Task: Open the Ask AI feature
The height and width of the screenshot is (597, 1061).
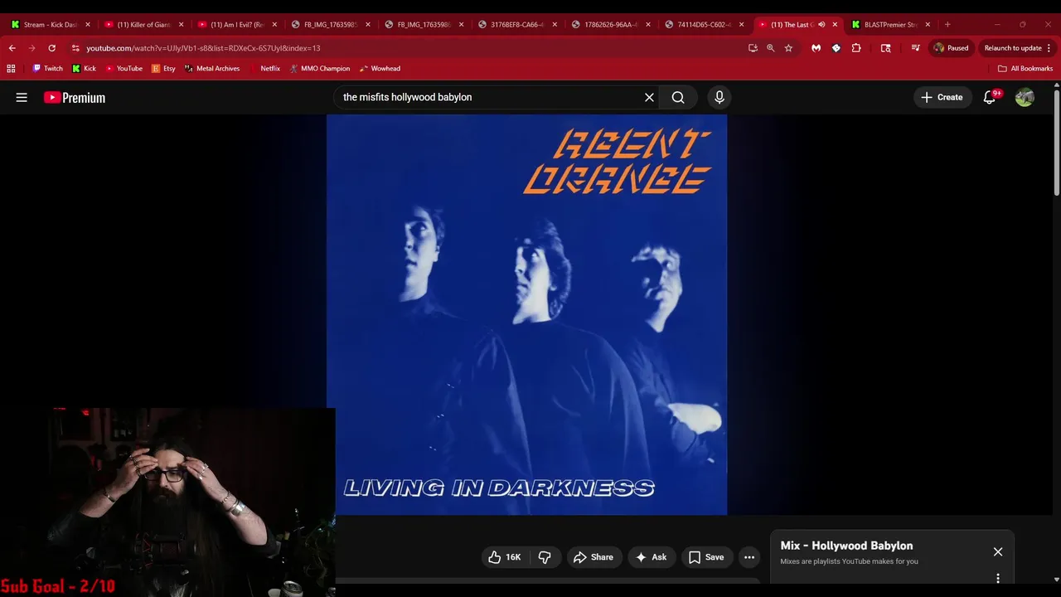Action: pyautogui.click(x=651, y=557)
